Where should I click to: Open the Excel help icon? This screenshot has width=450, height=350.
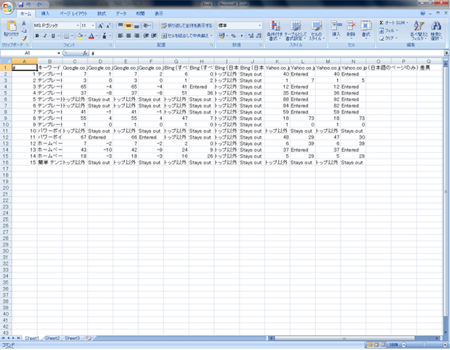[422, 13]
